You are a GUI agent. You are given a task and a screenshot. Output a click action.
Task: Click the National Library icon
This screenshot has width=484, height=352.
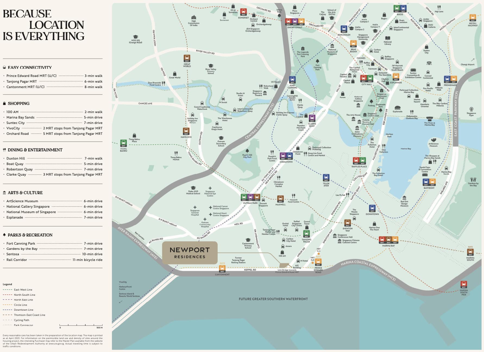point(388,38)
